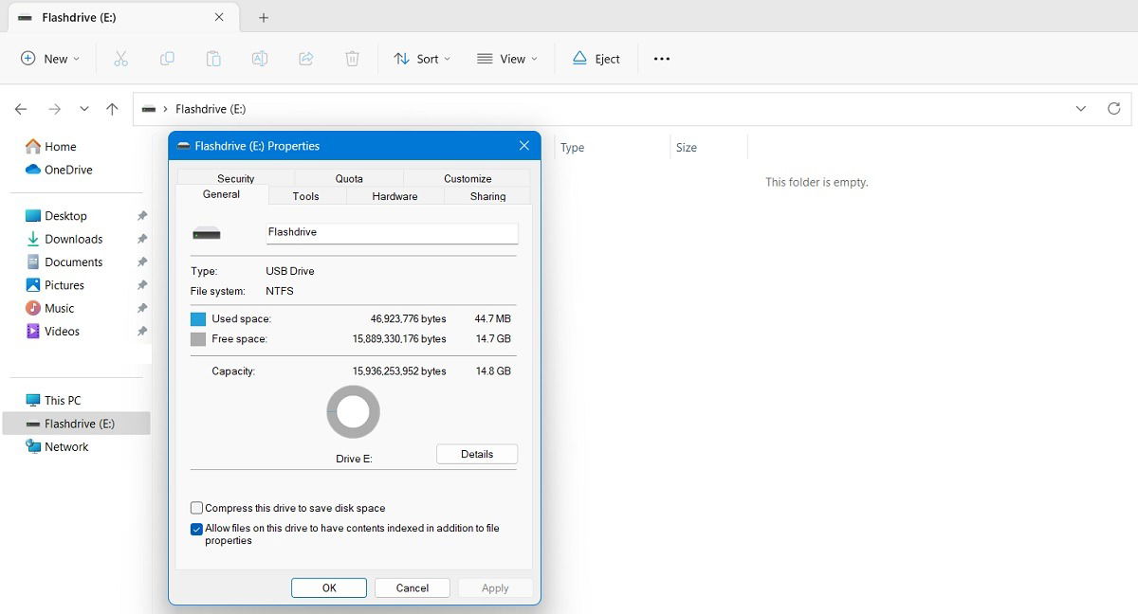Click the Delete icon
1138x614 pixels.
pyautogui.click(x=352, y=58)
